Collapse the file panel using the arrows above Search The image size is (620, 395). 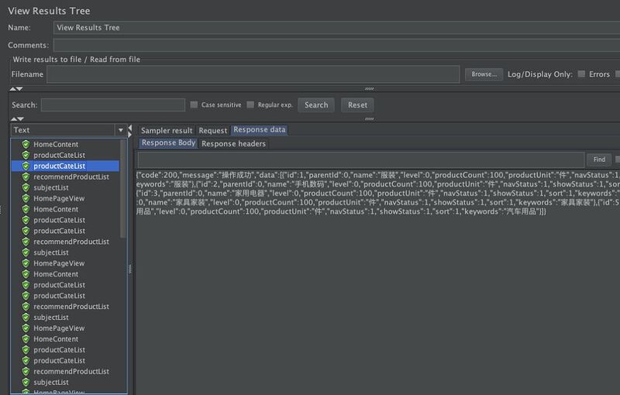[16, 89]
